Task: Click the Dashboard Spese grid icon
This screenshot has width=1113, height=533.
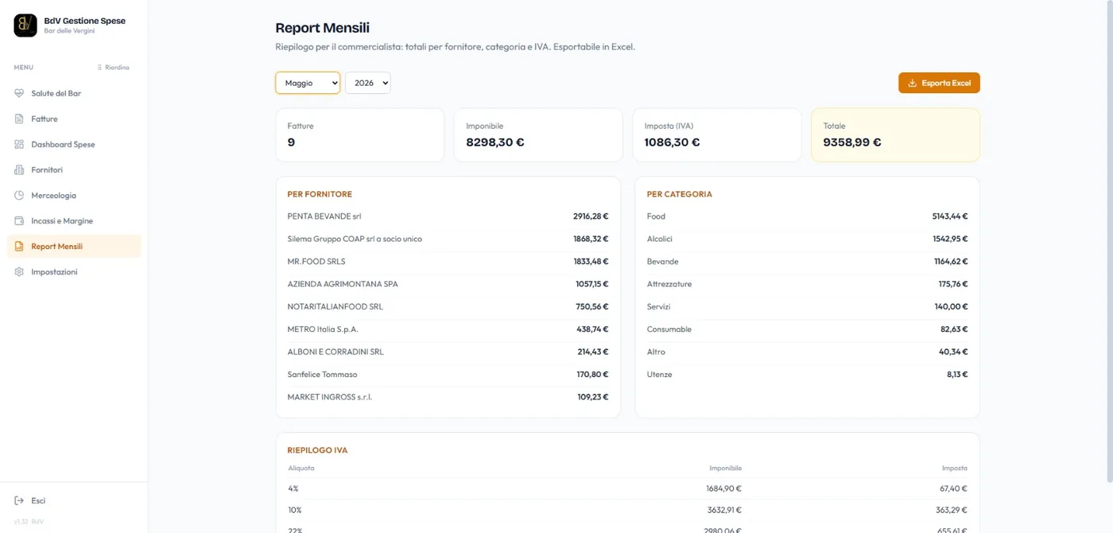Action: pos(19,144)
